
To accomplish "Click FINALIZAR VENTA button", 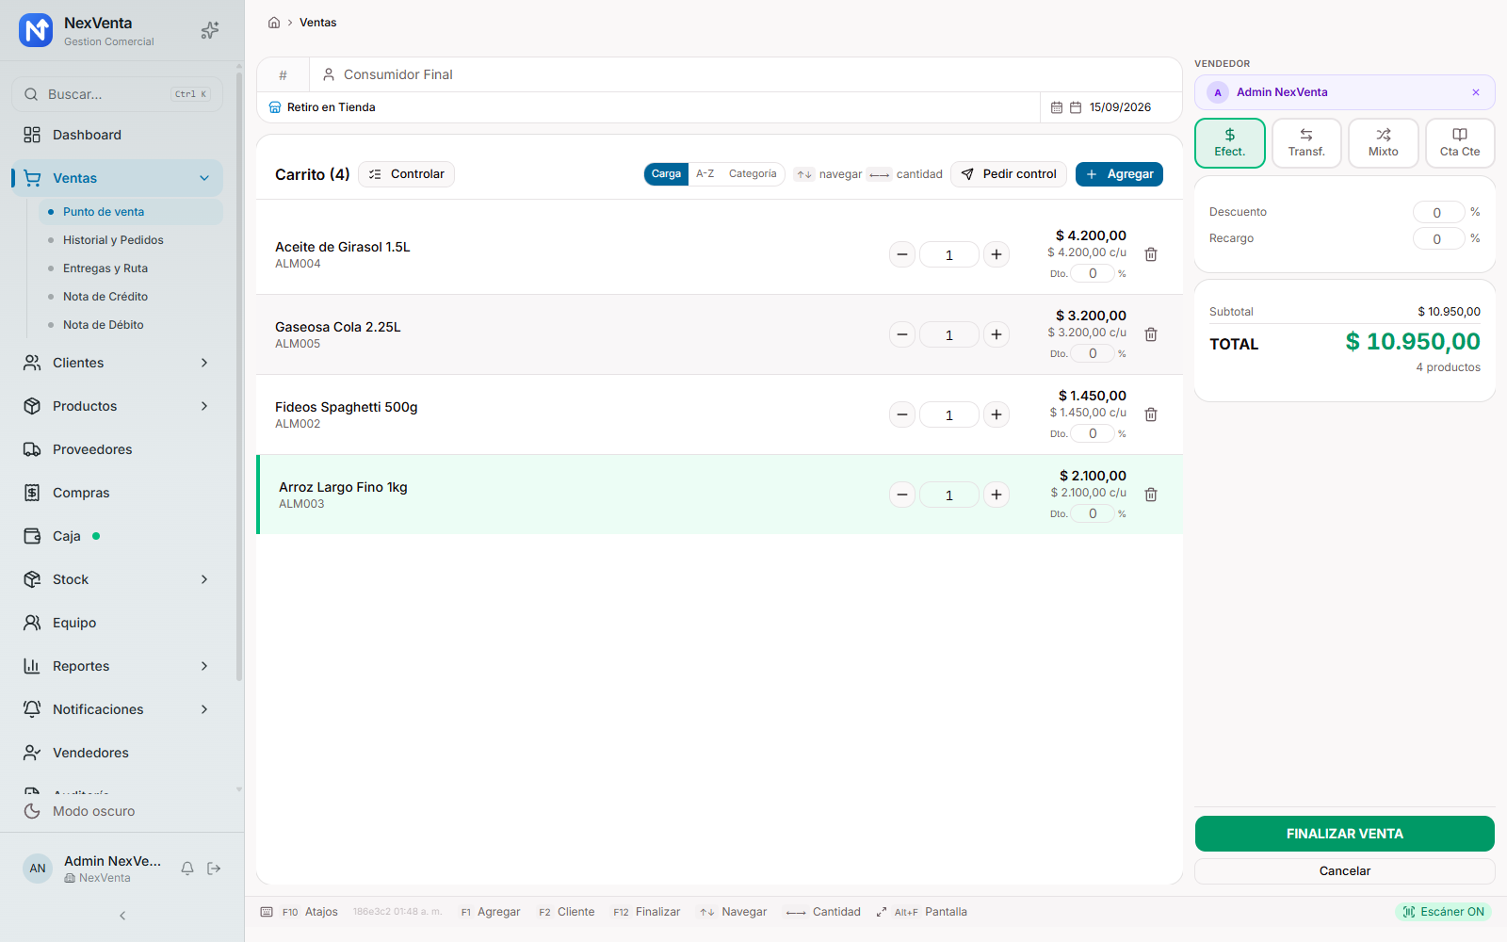I will click(x=1345, y=834).
